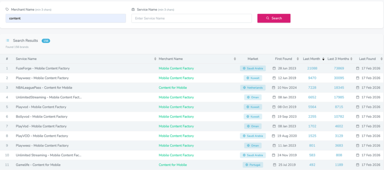This screenshot has height=170, width=384.
Task: Click the globe icon in Portugal market badge
Action: pyautogui.click(x=246, y=165)
